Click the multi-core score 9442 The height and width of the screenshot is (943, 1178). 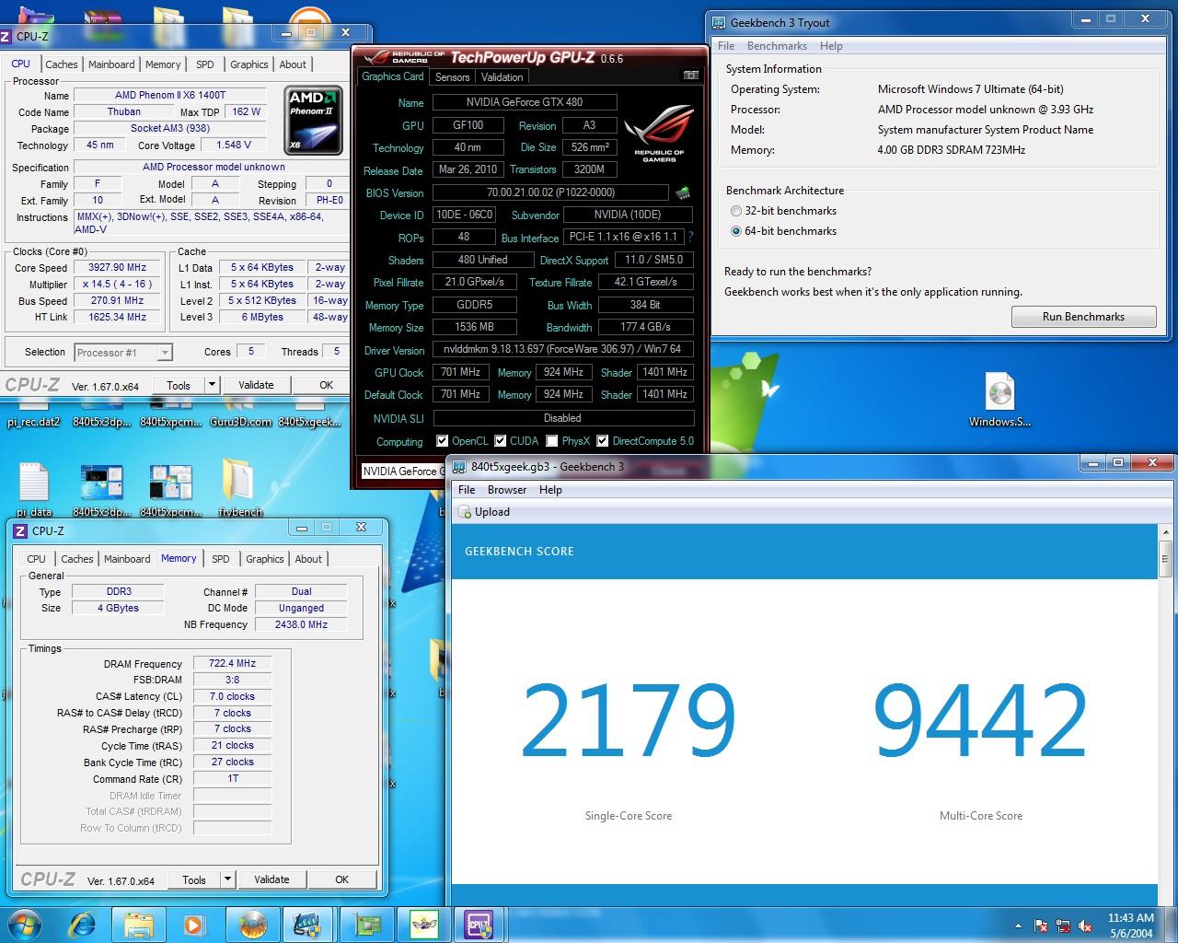pyautogui.click(x=980, y=720)
